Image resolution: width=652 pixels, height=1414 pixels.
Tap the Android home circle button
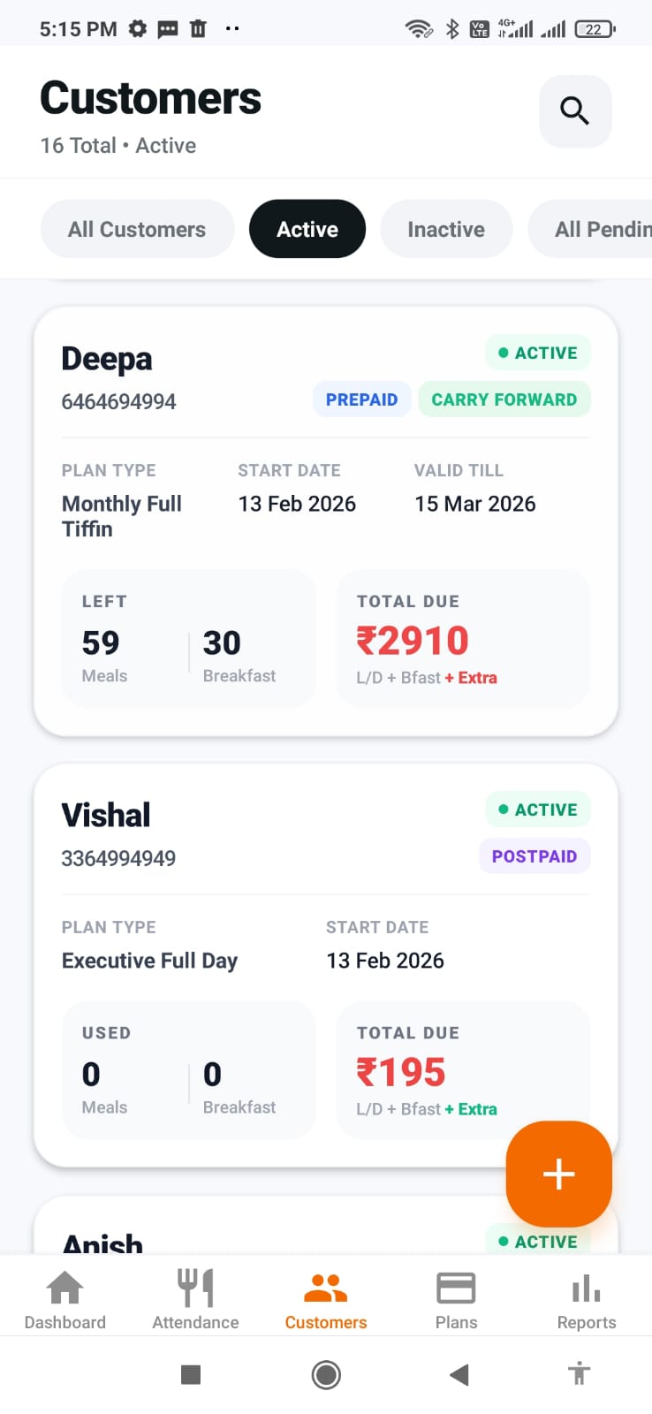click(326, 1374)
